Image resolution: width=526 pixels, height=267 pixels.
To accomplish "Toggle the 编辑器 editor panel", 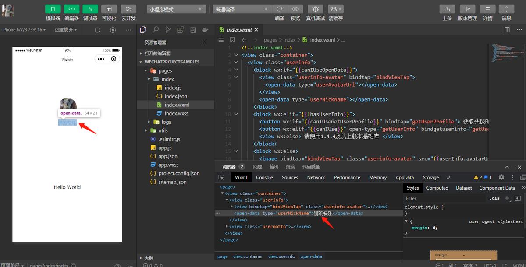I will point(71,9).
